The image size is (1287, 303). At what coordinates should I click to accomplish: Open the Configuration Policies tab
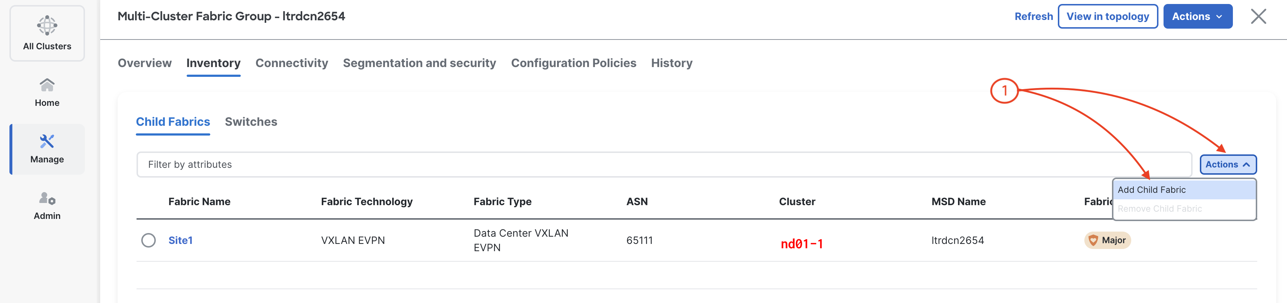point(573,63)
